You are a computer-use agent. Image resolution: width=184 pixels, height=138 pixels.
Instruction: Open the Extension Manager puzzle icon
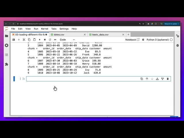[x=7, y=64]
